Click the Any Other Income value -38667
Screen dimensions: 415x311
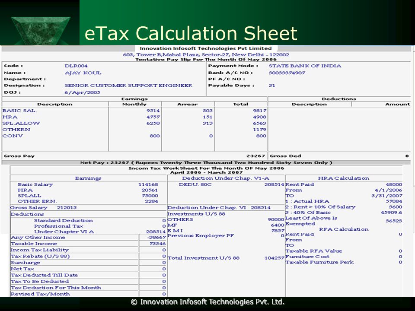point(156,238)
